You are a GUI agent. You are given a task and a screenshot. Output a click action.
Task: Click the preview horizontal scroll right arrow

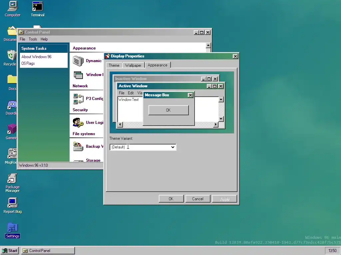pyautogui.click(x=215, y=125)
